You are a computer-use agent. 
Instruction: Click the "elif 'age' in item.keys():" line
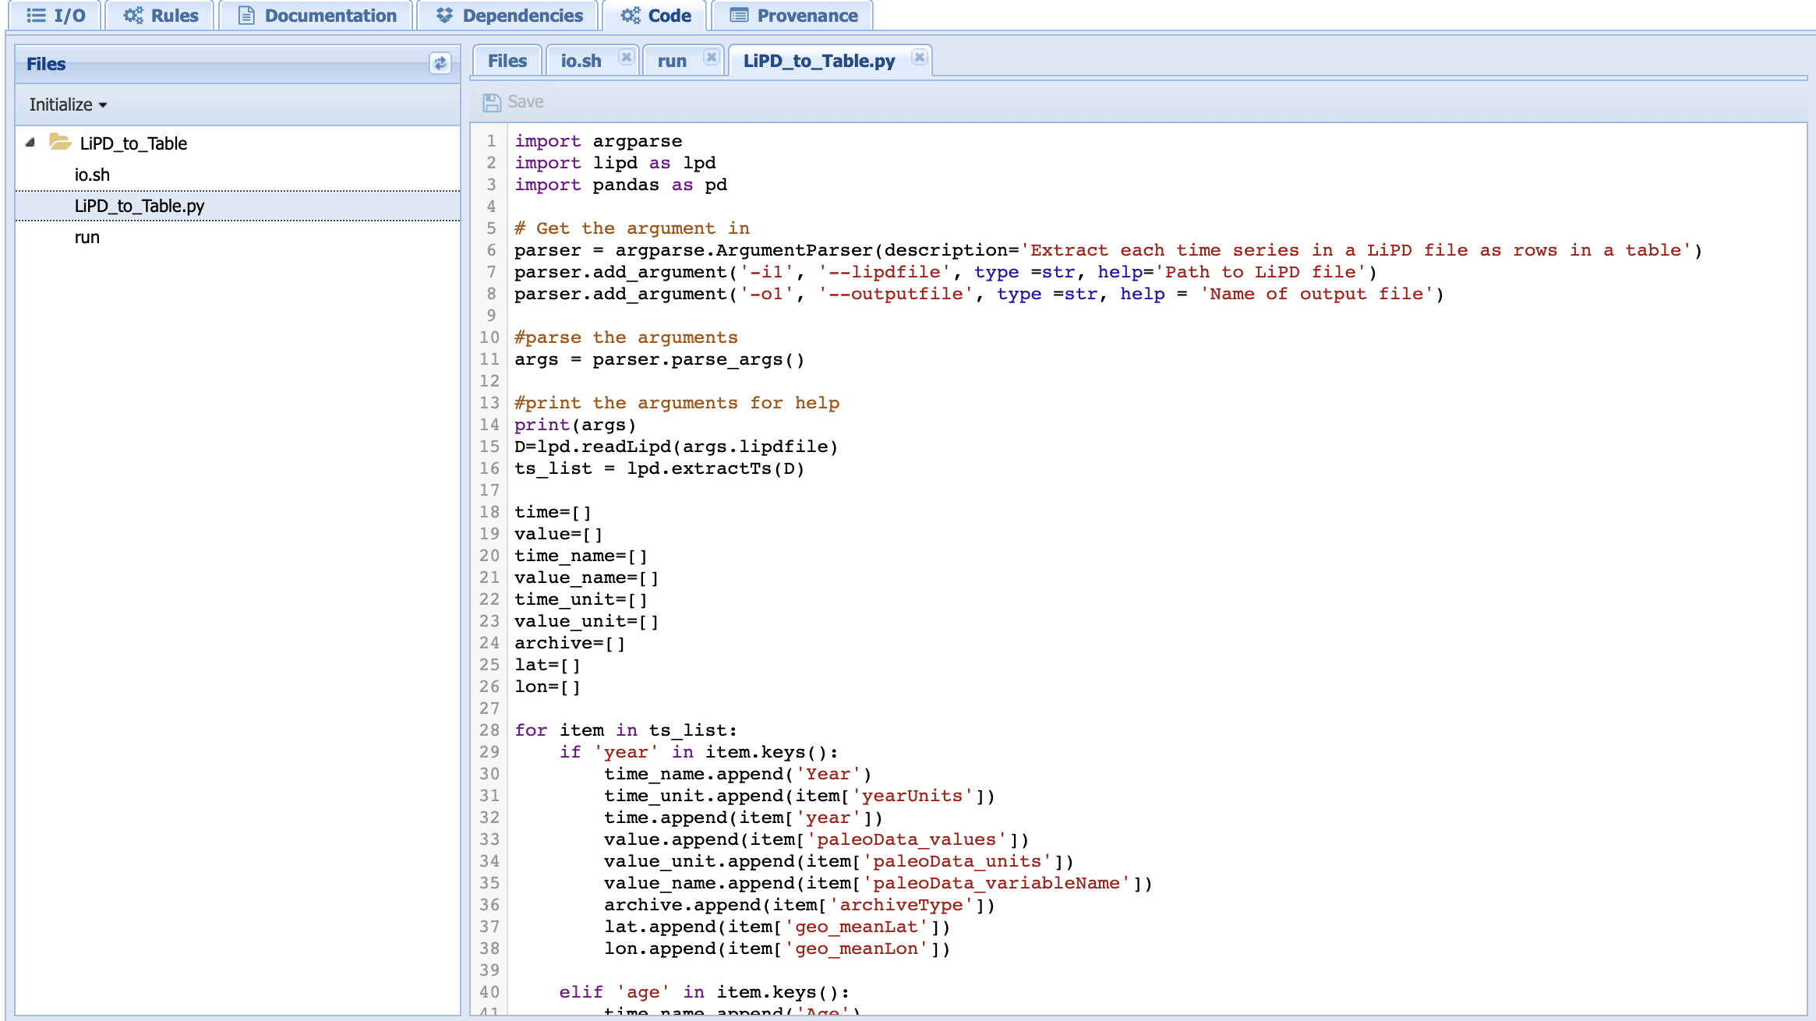click(x=705, y=992)
